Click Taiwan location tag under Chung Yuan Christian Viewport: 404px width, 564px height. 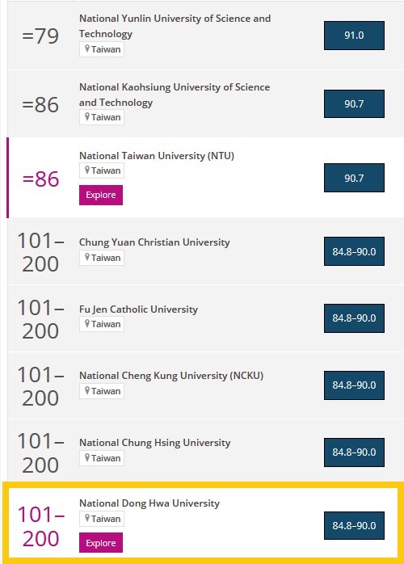click(102, 258)
